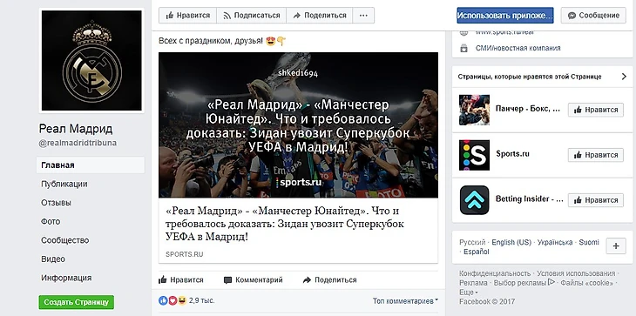Add another language with plus button
The height and width of the screenshot is (316, 636).
[x=616, y=245]
